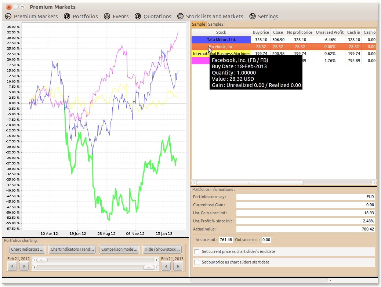
Task: Sort by the Cash in column header
Action: pos(353,32)
